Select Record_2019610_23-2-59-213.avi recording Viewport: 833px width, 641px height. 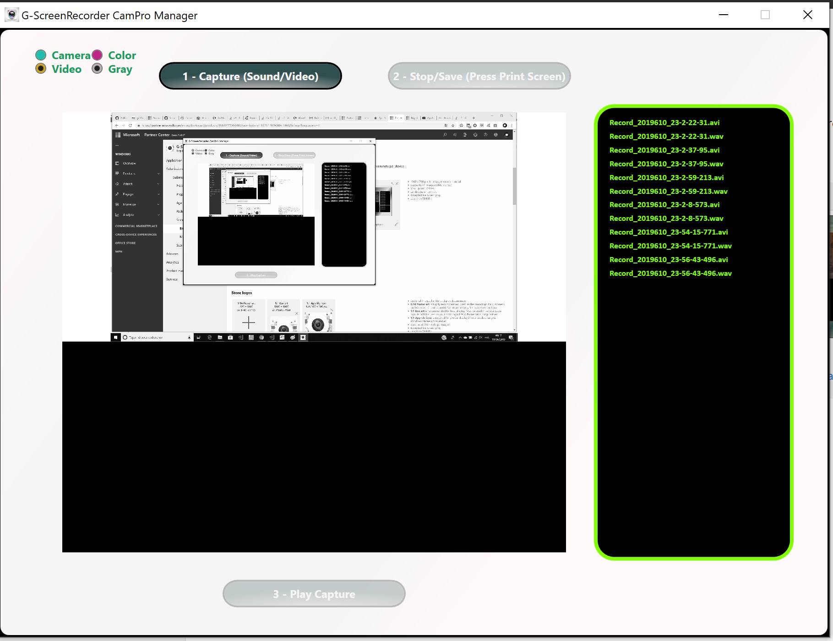666,177
